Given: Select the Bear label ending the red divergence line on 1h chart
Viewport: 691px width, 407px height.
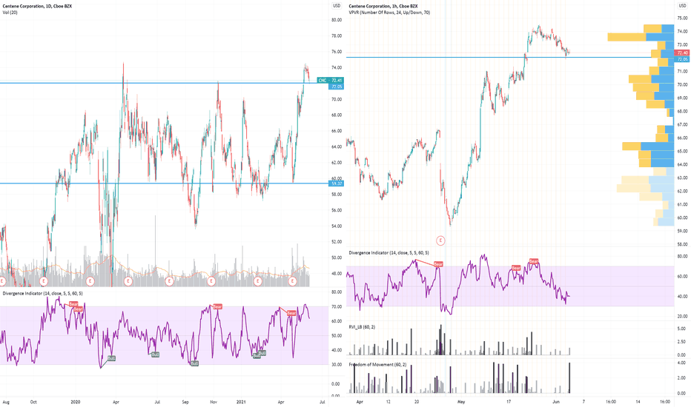Looking at the screenshot, I should coord(438,264).
